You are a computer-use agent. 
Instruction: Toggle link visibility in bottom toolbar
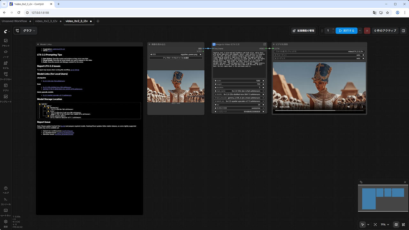pos(404,225)
